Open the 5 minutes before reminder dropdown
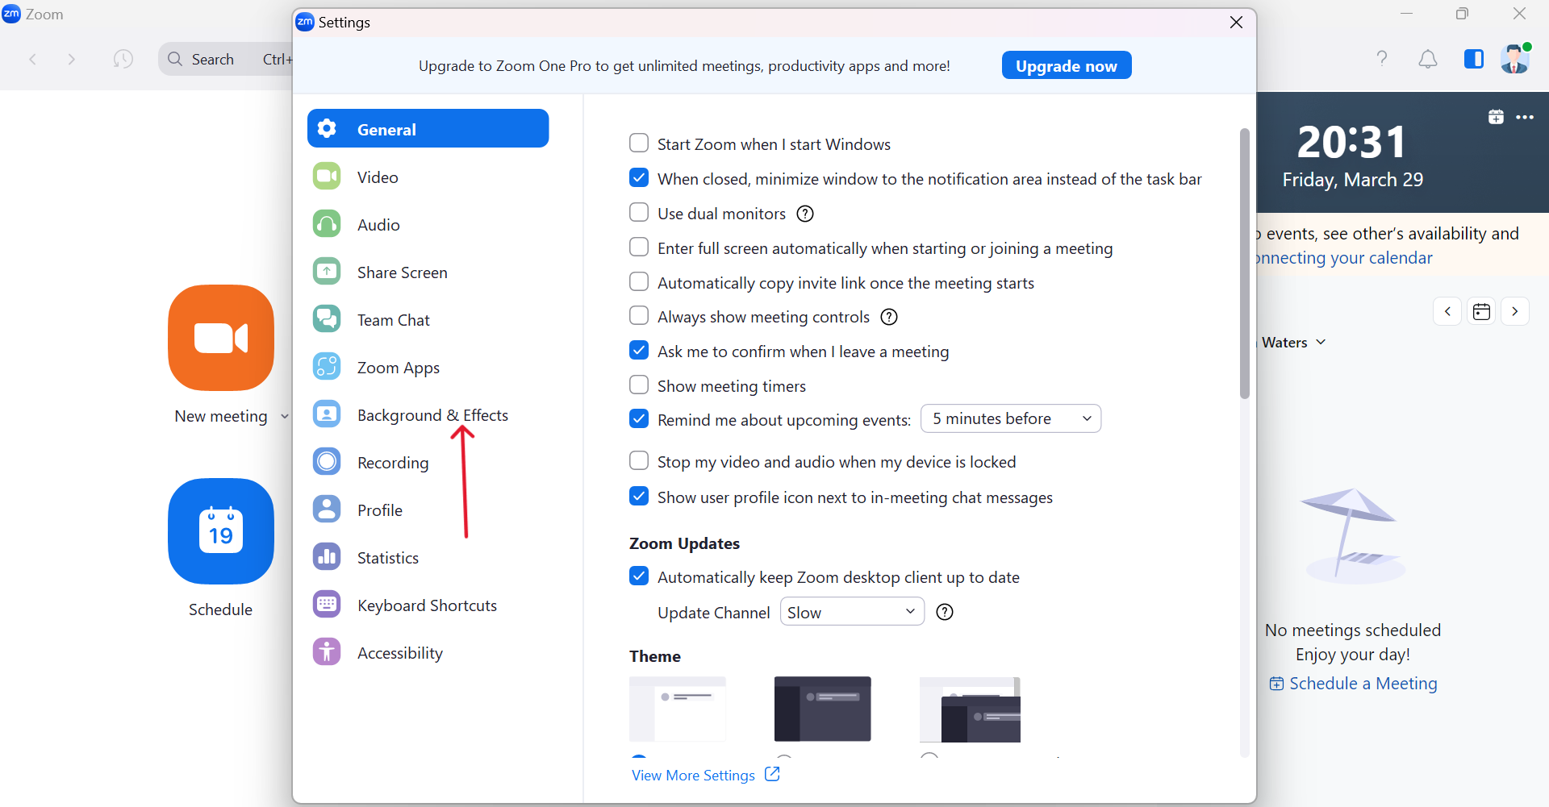 point(1011,418)
